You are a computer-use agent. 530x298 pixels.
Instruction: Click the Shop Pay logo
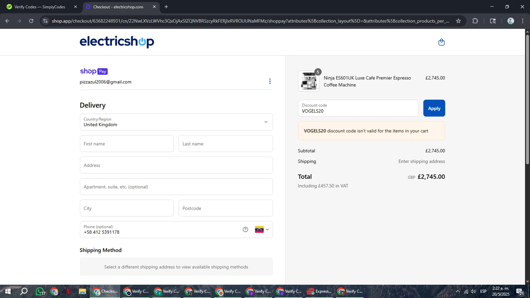point(94,71)
